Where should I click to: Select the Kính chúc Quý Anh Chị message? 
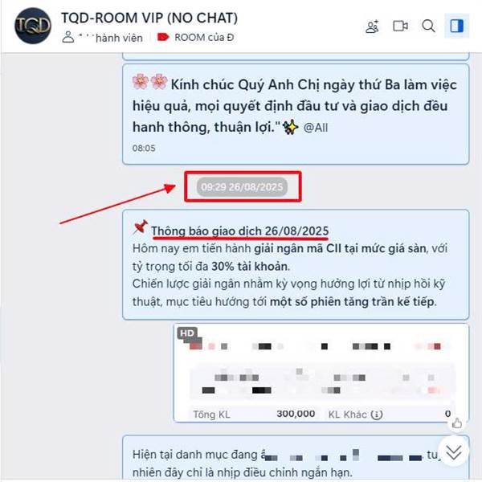[296, 114]
